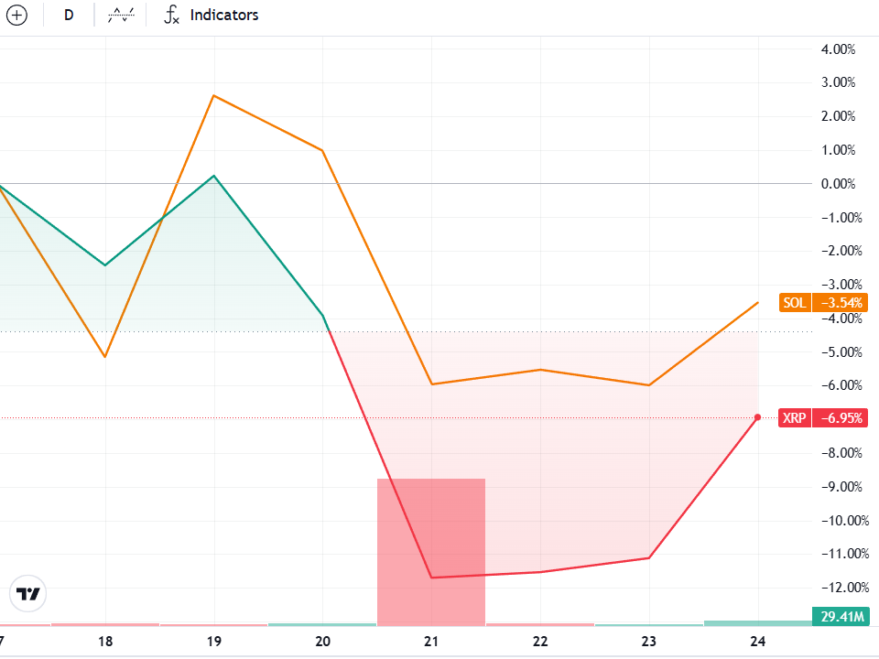Click the red XRP last-price dot
This screenshot has width=879, height=659.
click(x=757, y=417)
